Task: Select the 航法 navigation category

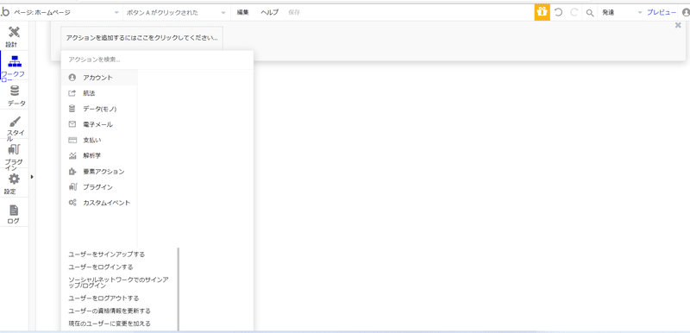Action: [99, 93]
